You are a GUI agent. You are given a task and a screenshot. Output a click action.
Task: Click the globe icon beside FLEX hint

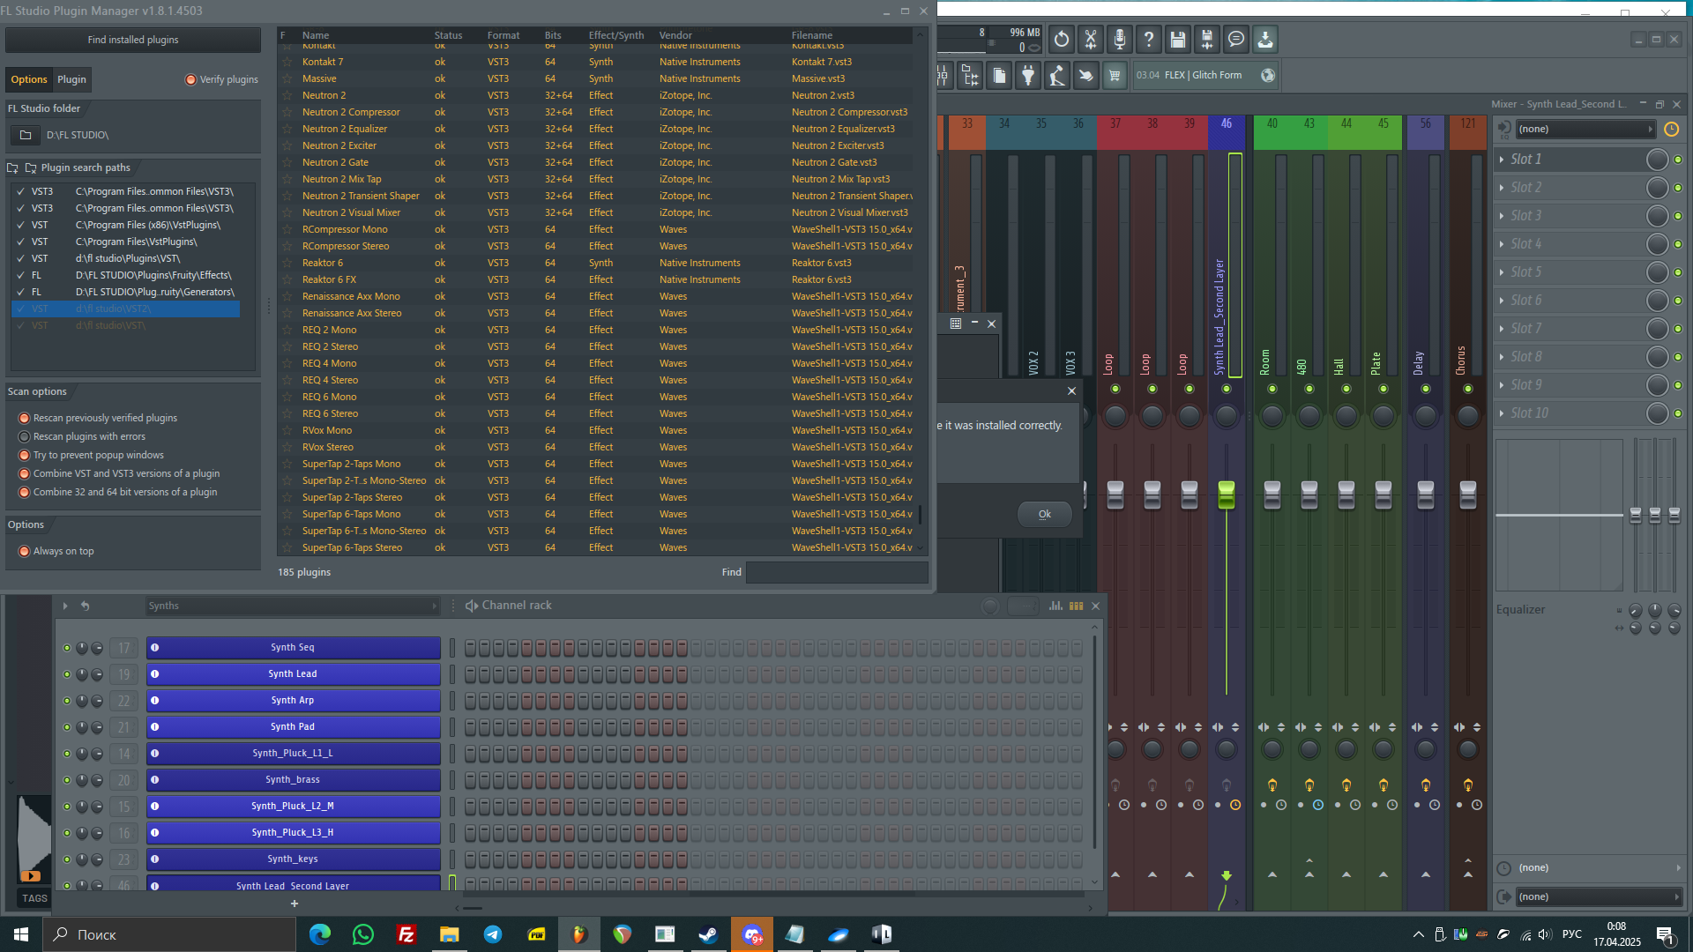coord(1268,76)
